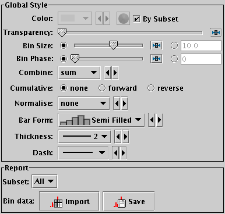Click the Transparency slider handle
Viewport: 225px width, 214px height.
click(x=62, y=33)
